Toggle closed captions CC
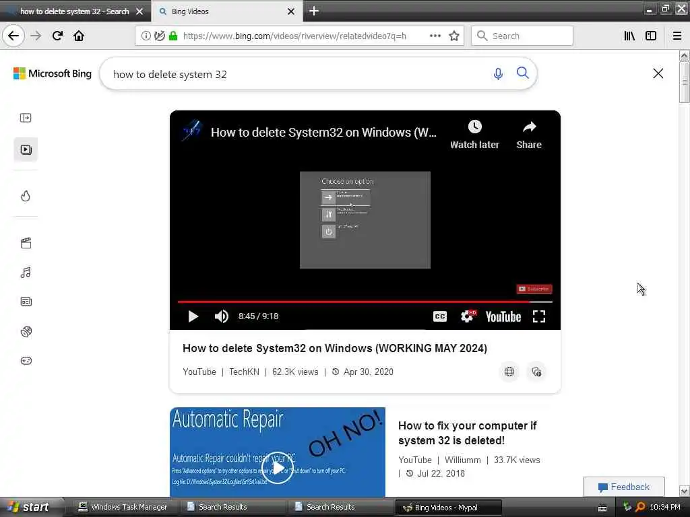The width and height of the screenshot is (690, 517). 439,316
